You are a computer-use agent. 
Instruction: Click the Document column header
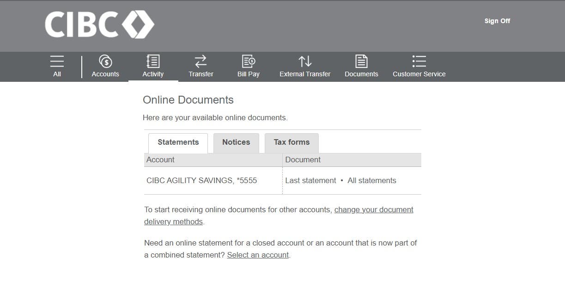point(303,160)
